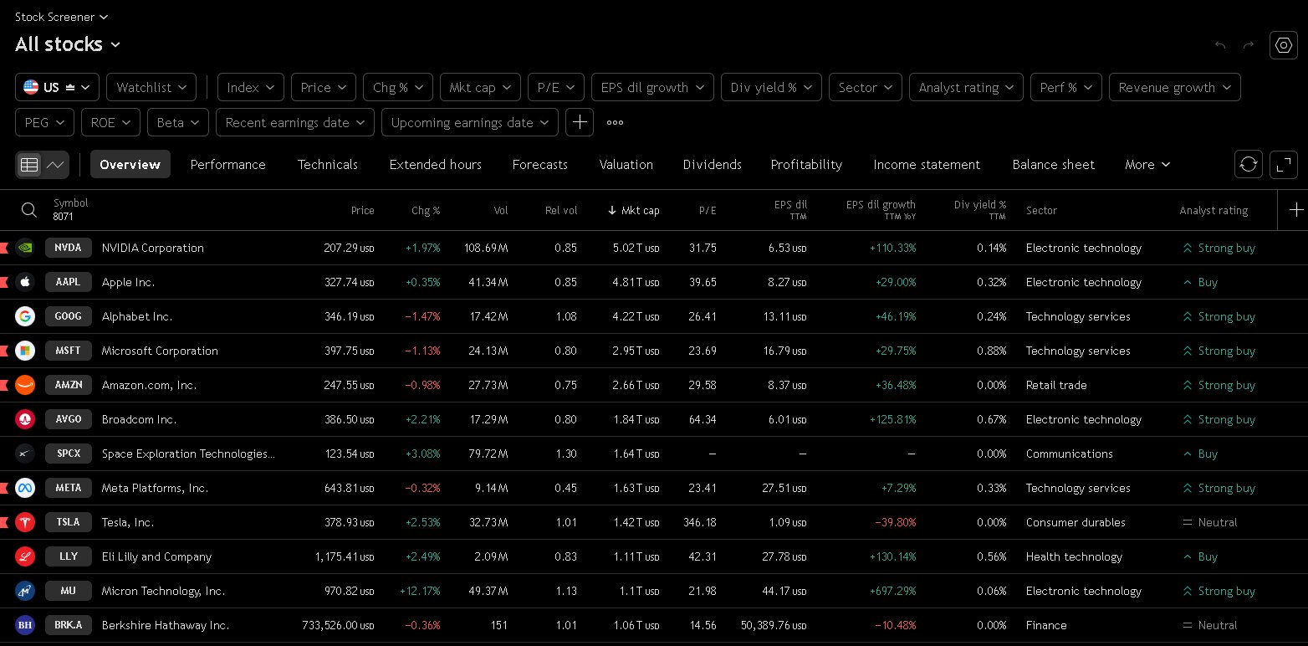
Task: Click Meta's Strong buy rating
Action: 1218,488
